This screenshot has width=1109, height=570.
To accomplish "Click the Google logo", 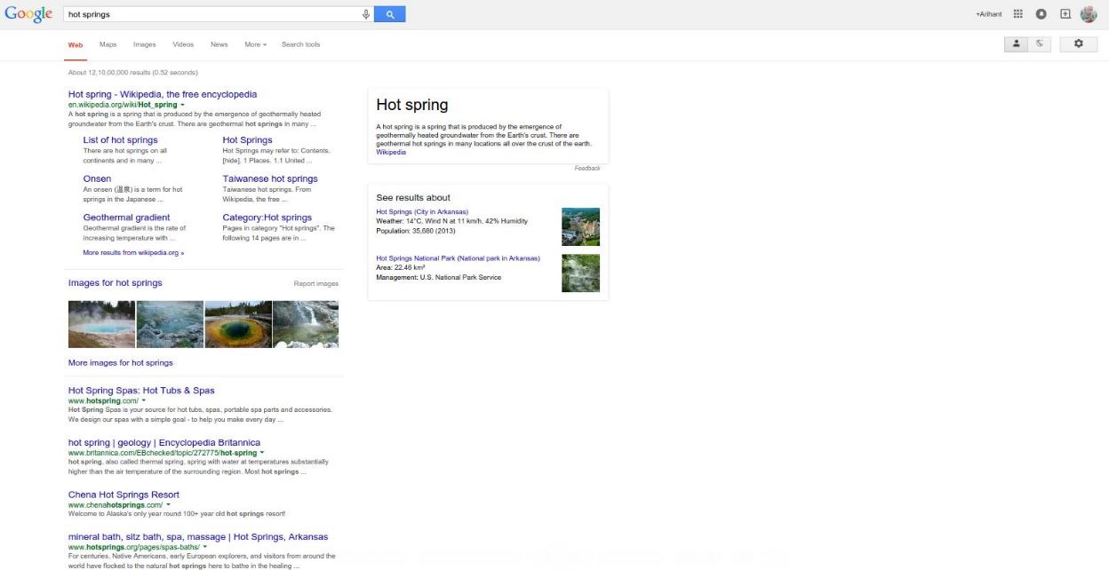I will pos(28,13).
